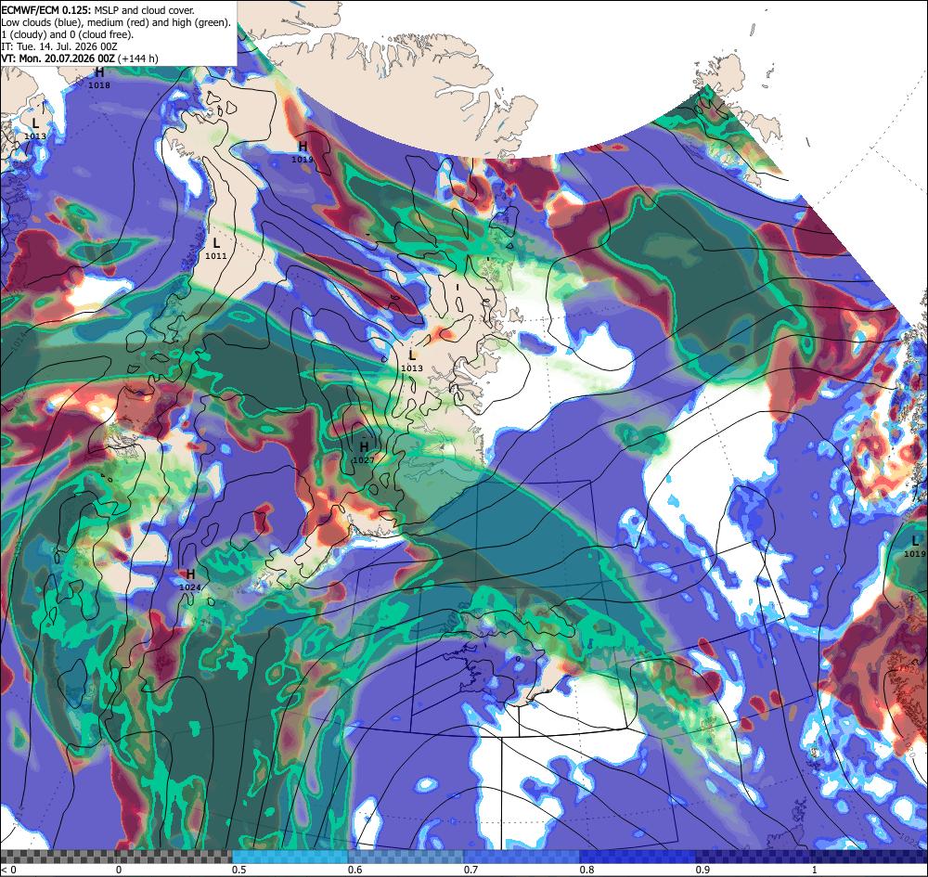
Task: Click the '0.6' scale label
Action: [355, 870]
